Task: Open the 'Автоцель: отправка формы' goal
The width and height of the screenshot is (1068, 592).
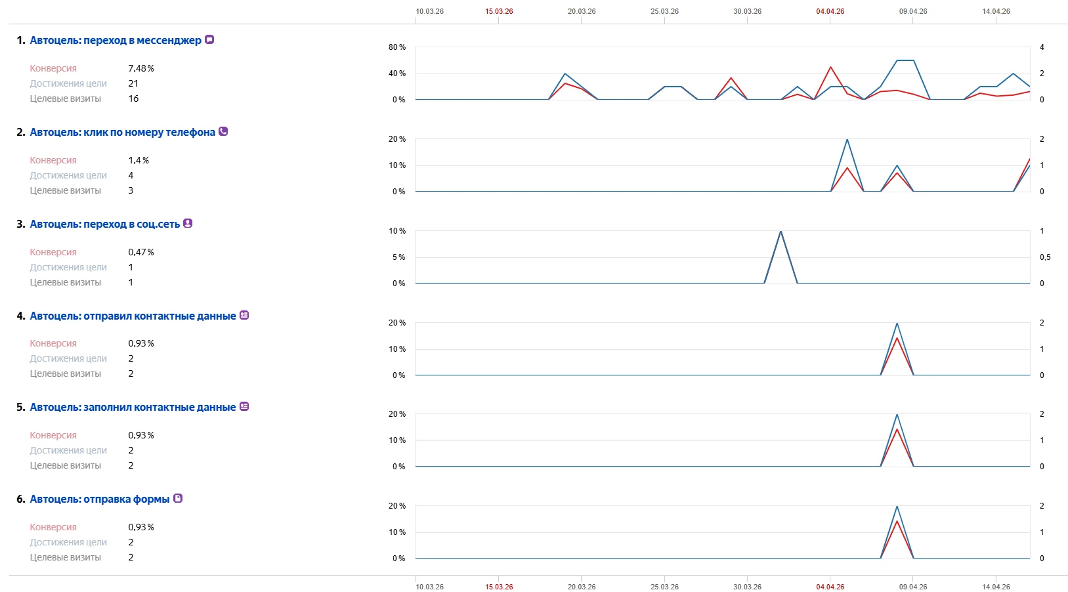Action: click(100, 499)
